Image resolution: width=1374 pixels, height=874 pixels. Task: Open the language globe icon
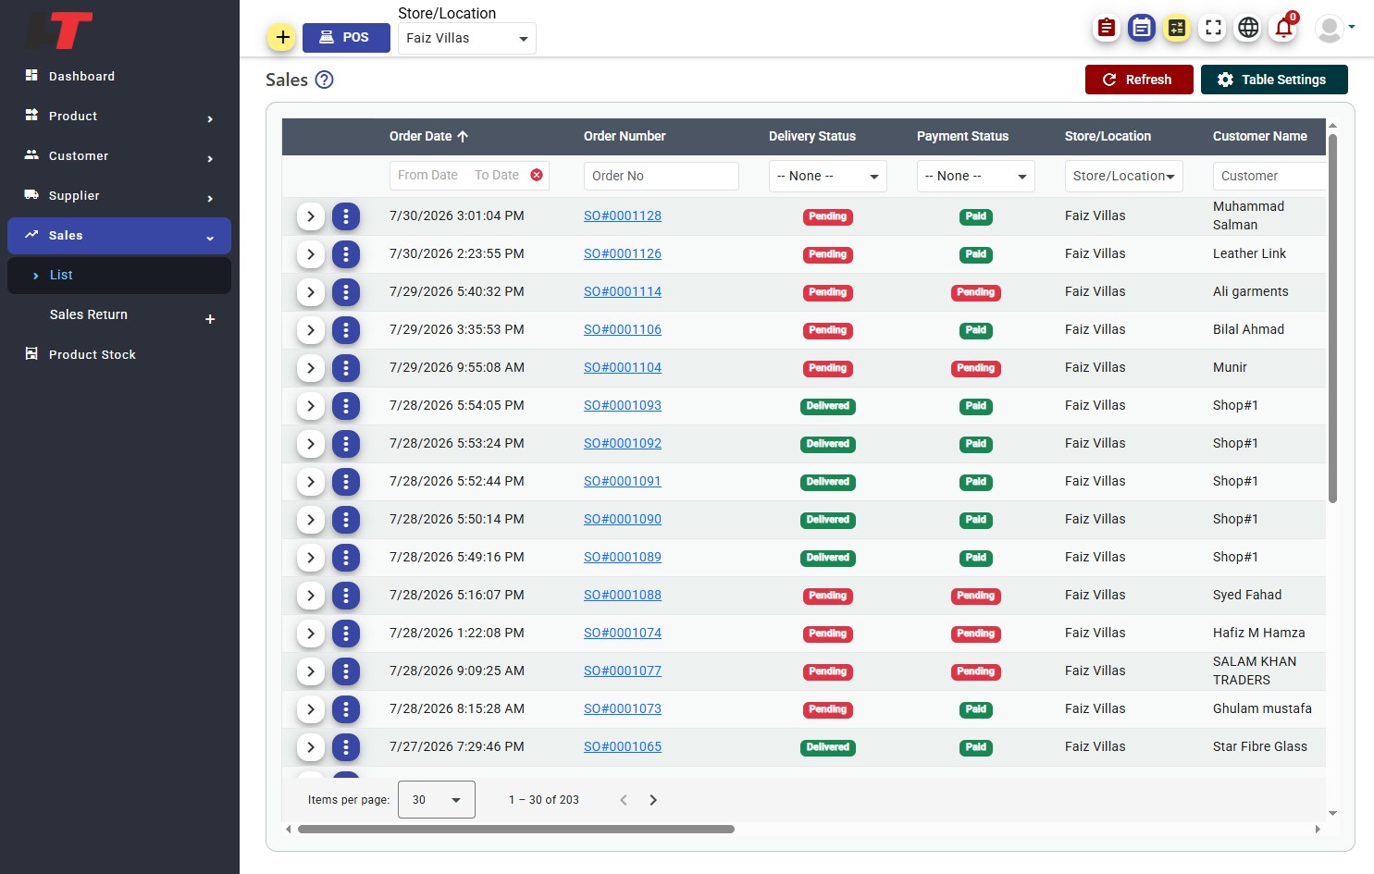pyautogui.click(x=1248, y=28)
